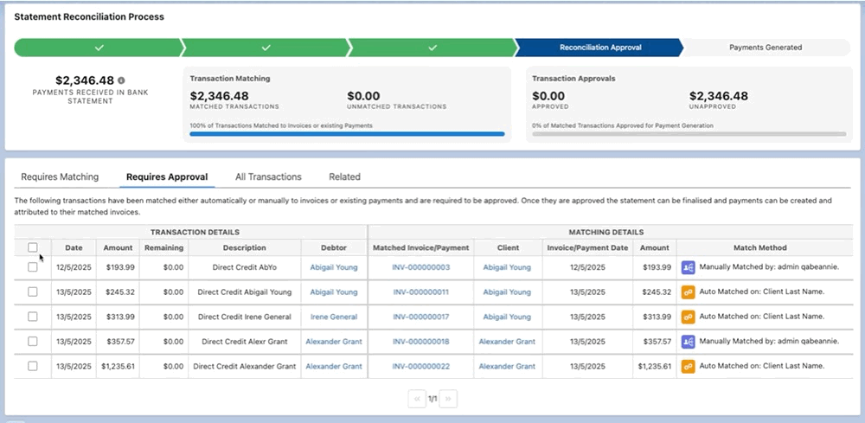This screenshot has height=423, width=865.
Task: Open invoice INV-000000011
Action: click(x=420, y=292)
